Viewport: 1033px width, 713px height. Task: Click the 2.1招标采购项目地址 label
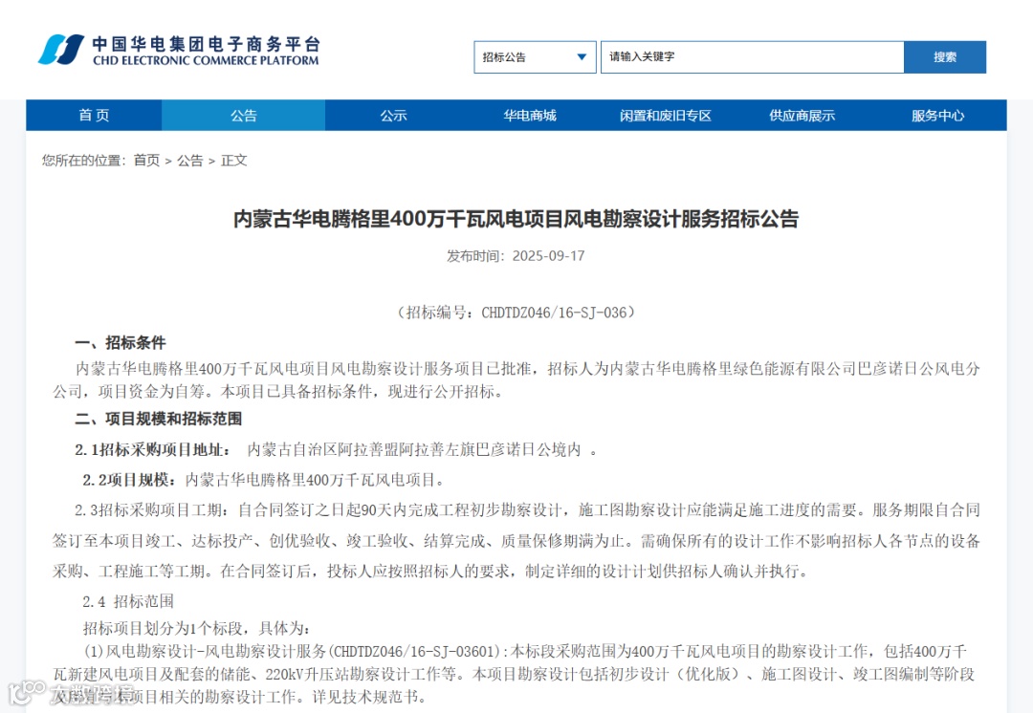click(152, 449)
